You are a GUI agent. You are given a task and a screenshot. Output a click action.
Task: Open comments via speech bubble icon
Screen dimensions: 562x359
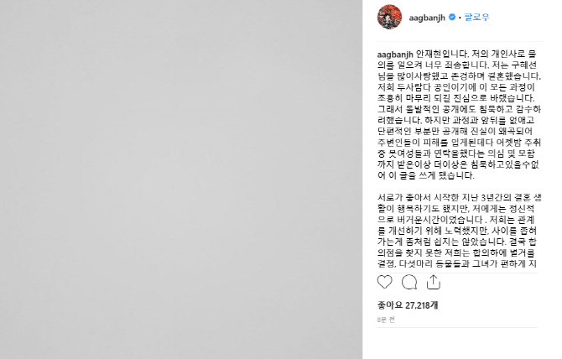(x=409, y=282)
